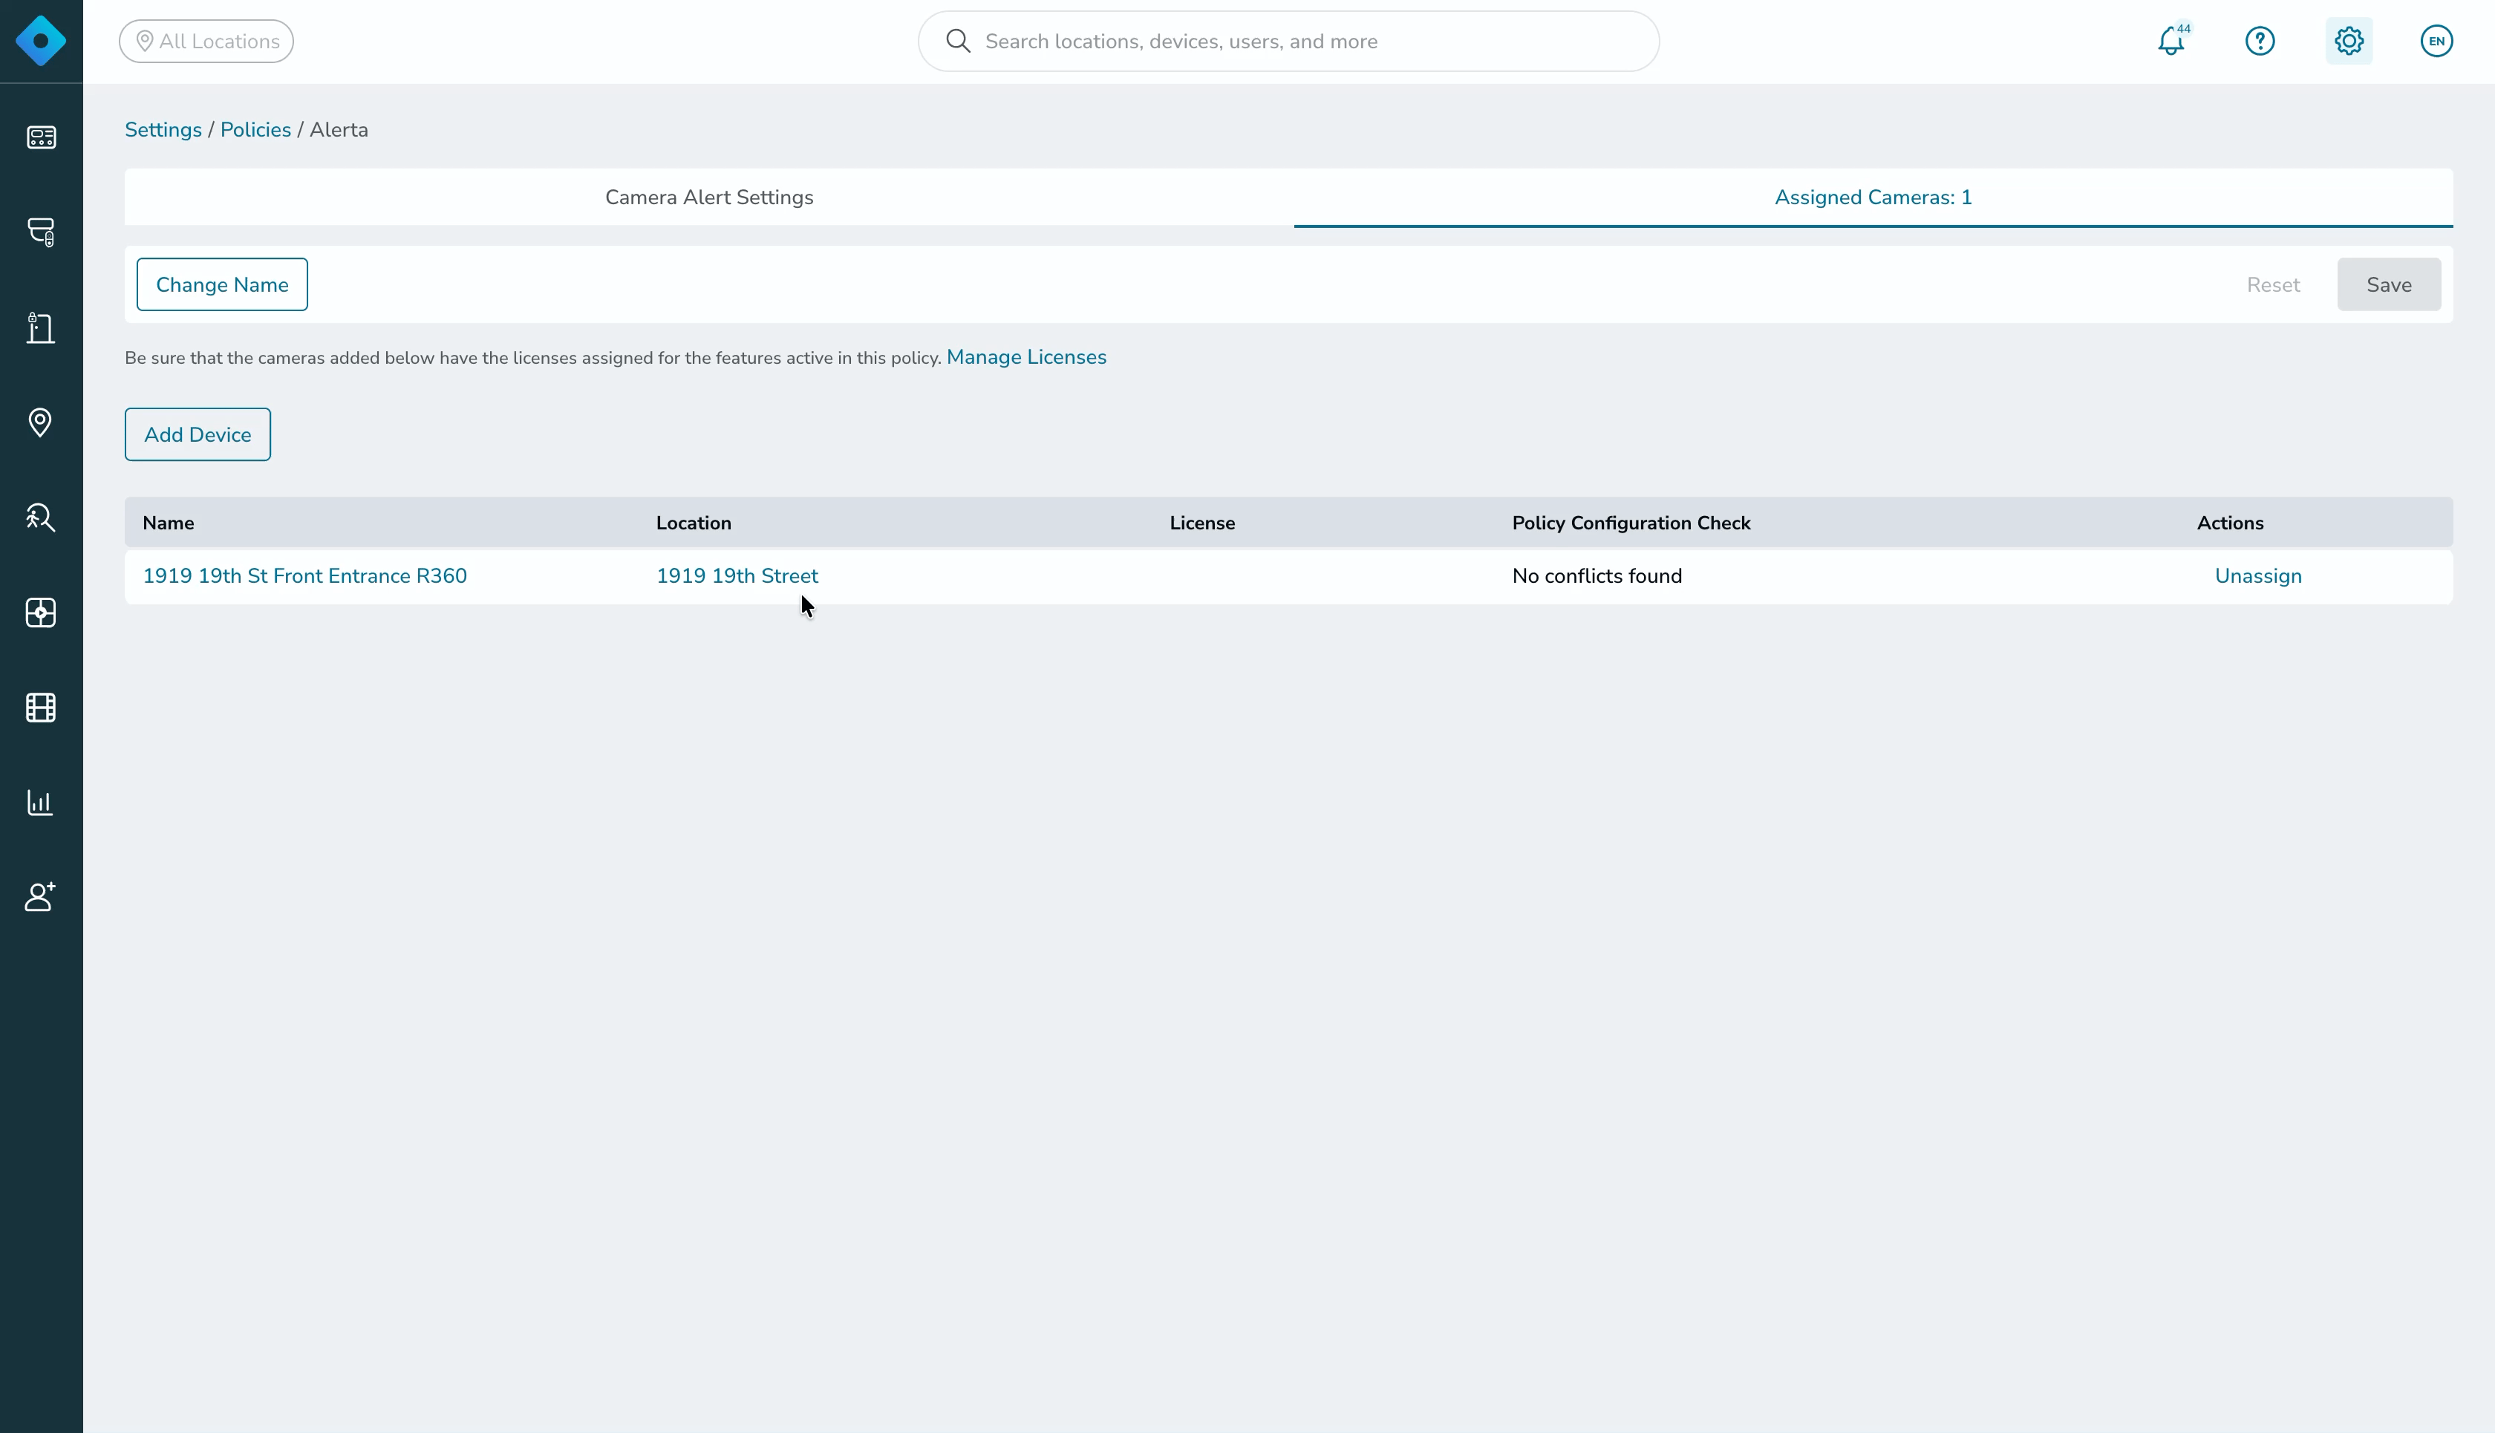Switch to Camera Alert Settings tab
Image resolution: width=2495 pixels, height=1433 pixels.
coord(708,197)
